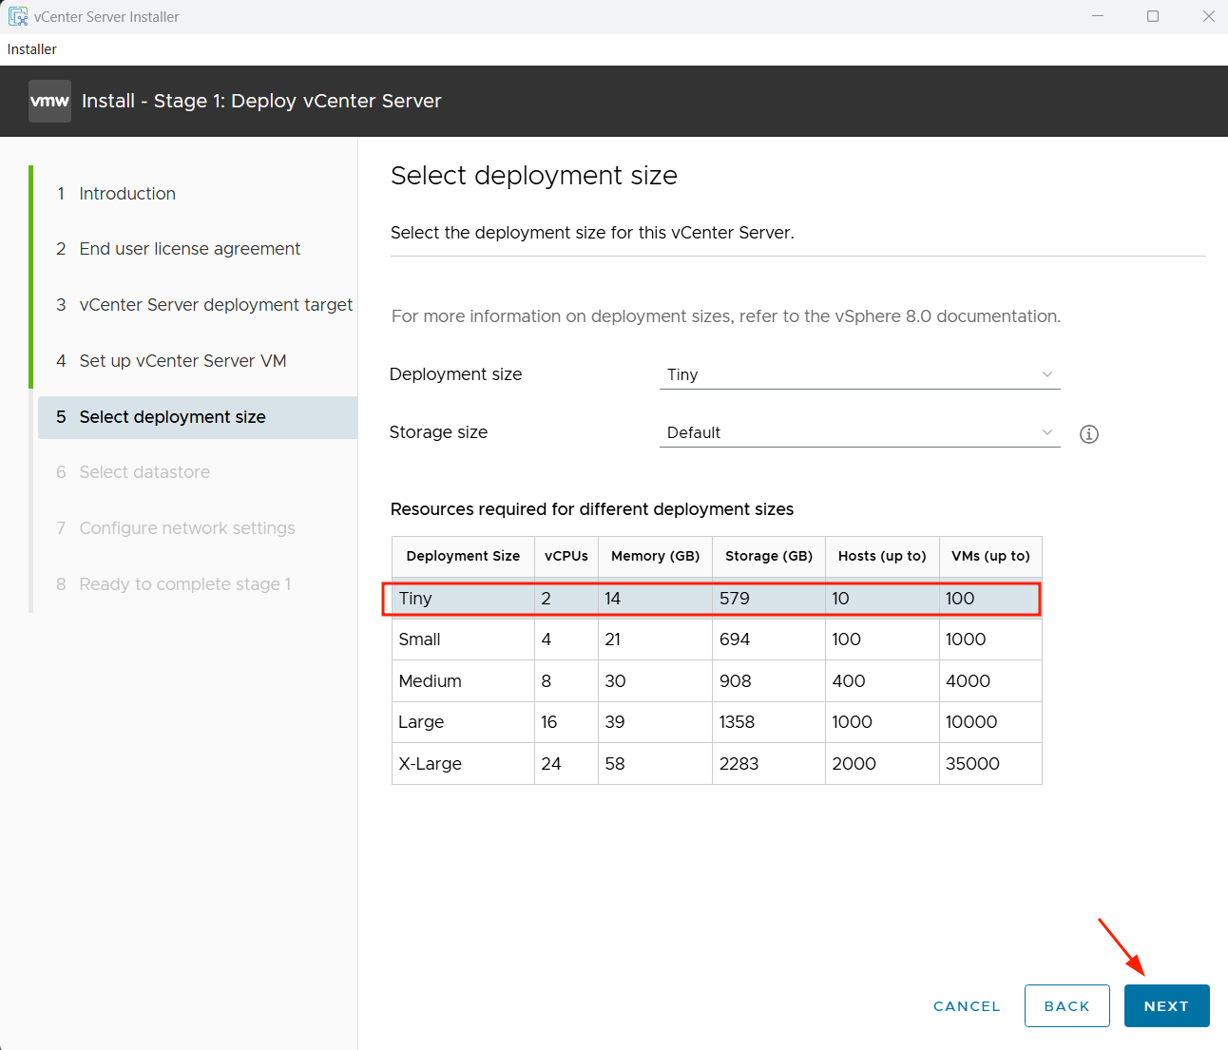Click the Memory (GB) column header
1228x1050 pixels.
pyautogui.click(x=655, y=556)
